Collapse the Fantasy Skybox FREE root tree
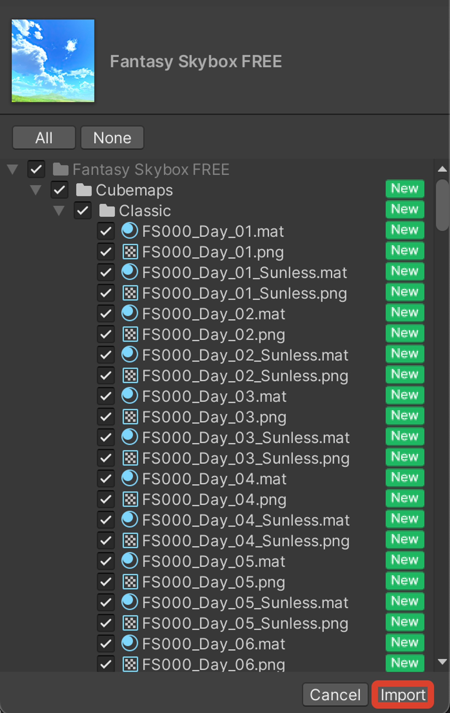 tap(13, 169)
